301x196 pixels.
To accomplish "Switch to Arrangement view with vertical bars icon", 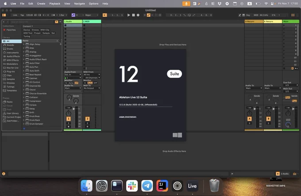I will (293, 15).
